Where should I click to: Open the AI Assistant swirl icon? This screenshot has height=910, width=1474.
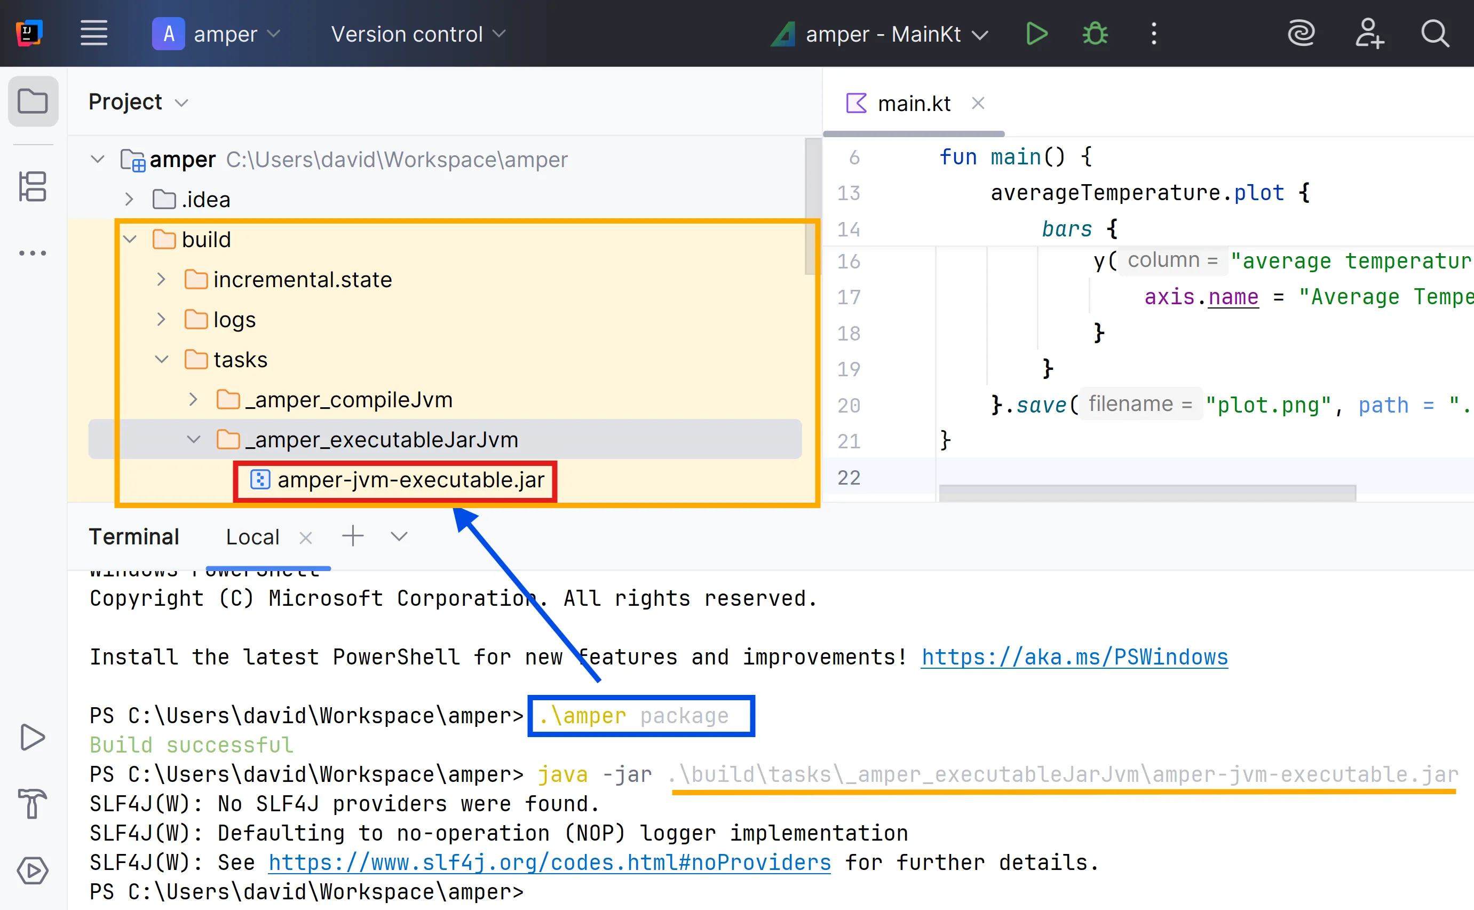coord(1301,34)
